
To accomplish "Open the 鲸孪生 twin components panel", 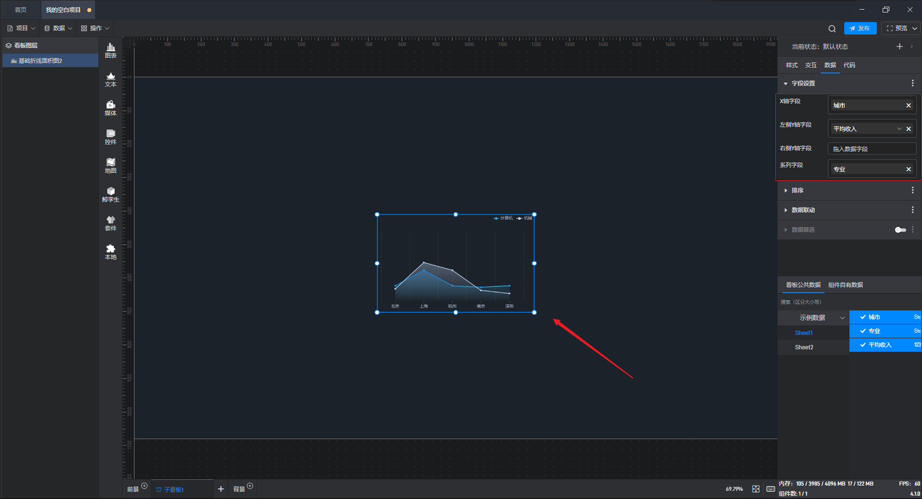I will 110,194.
